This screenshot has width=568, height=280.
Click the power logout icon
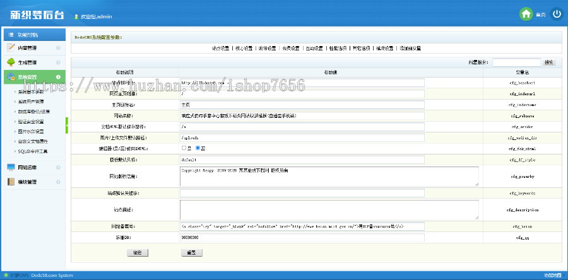coord(557,14)
